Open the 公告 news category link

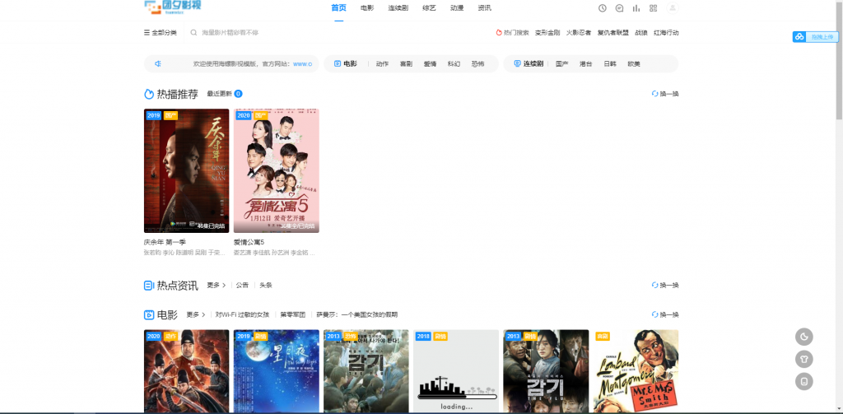(x=243, y=286)
